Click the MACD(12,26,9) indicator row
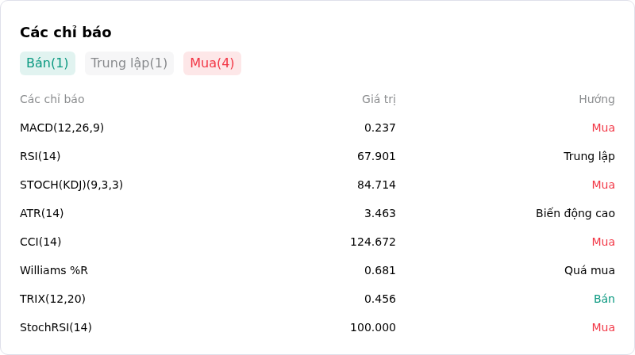 (x=317, y=128)
